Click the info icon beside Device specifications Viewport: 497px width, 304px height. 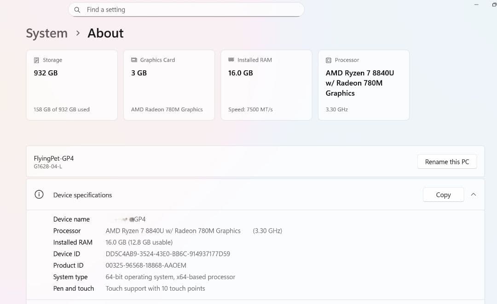[39, 195]
